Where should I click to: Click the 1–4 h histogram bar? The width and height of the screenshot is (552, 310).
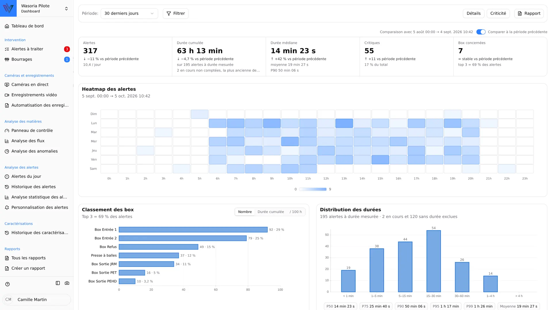(x=490, y=284)
